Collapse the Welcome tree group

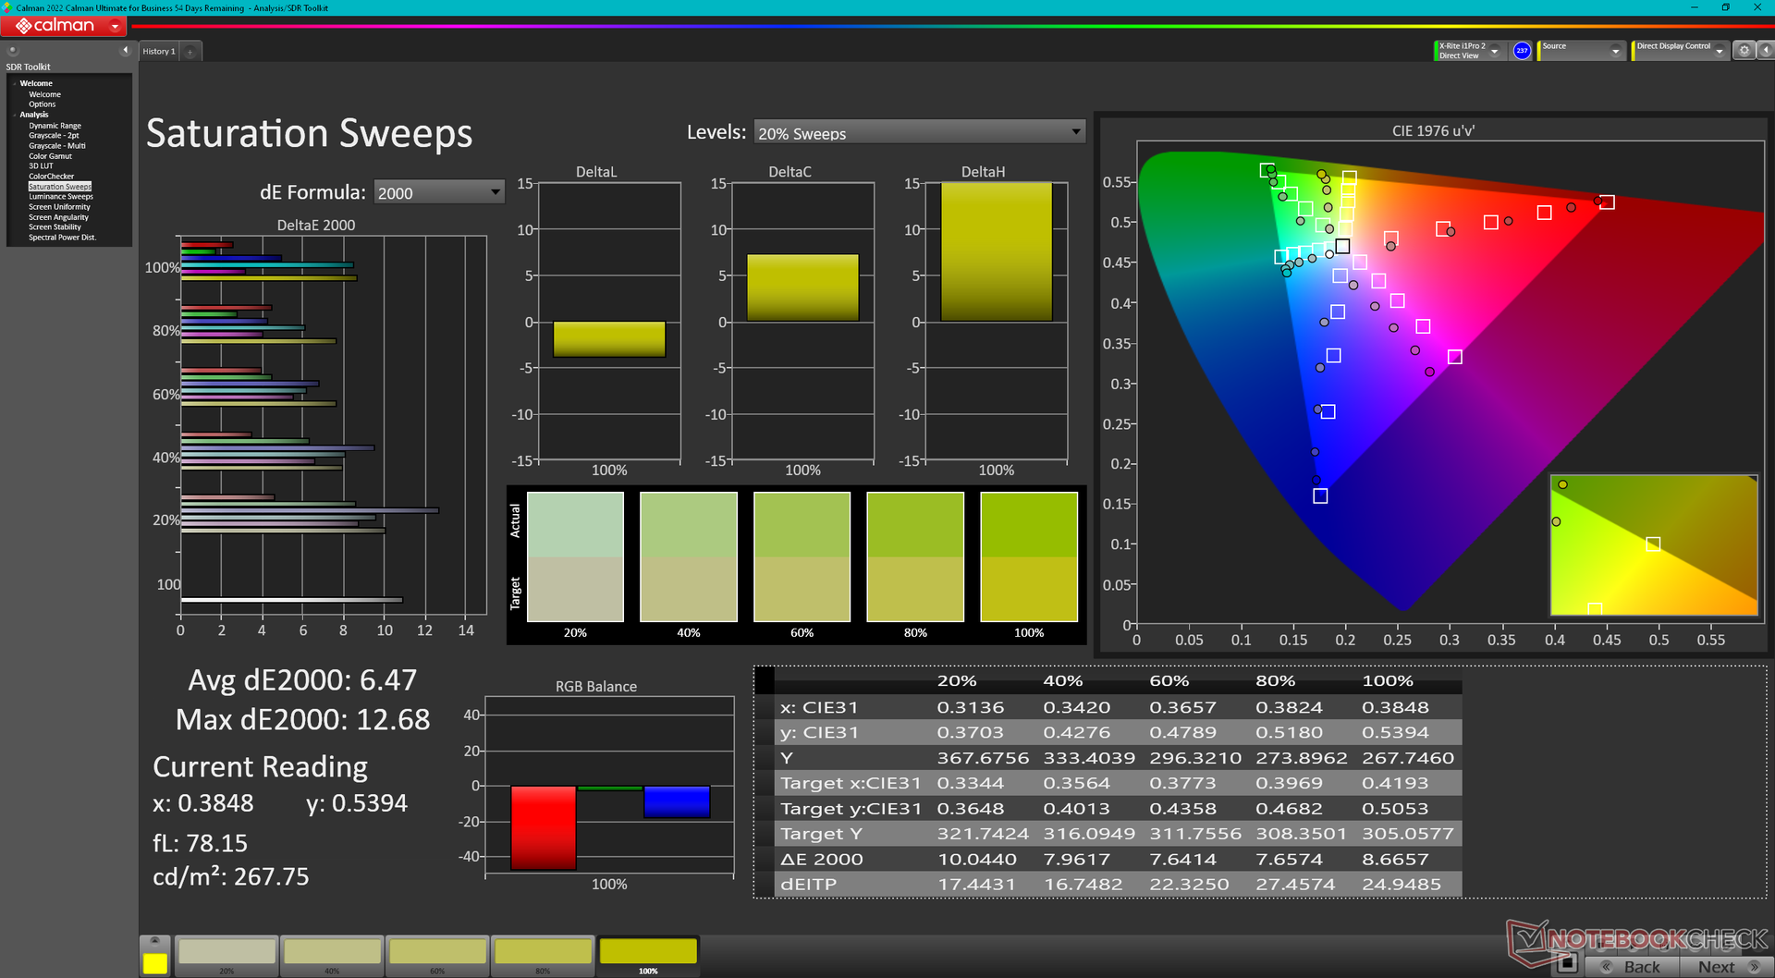(15, 83)
